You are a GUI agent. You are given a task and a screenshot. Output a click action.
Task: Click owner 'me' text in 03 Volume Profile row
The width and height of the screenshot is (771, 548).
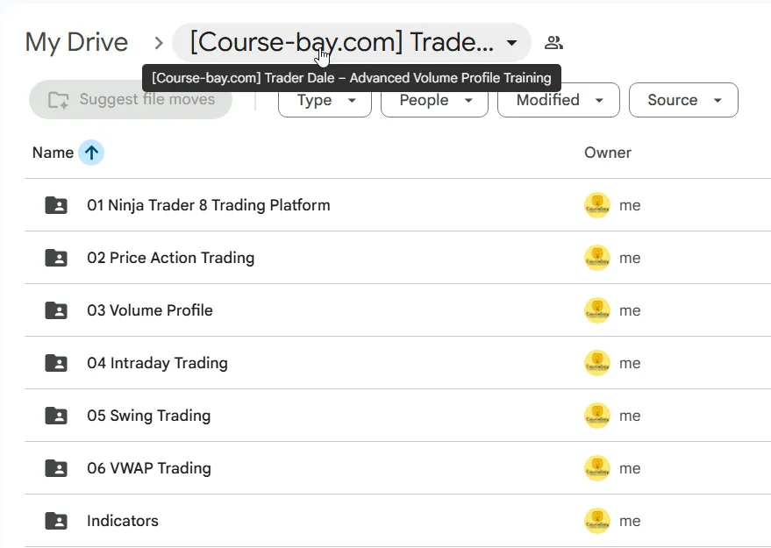(x=630, y=310)
